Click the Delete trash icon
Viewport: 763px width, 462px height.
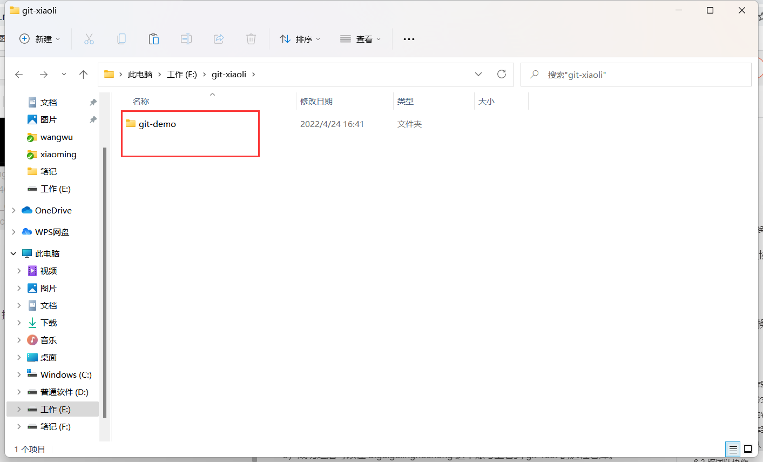click(x=251, y=39)
